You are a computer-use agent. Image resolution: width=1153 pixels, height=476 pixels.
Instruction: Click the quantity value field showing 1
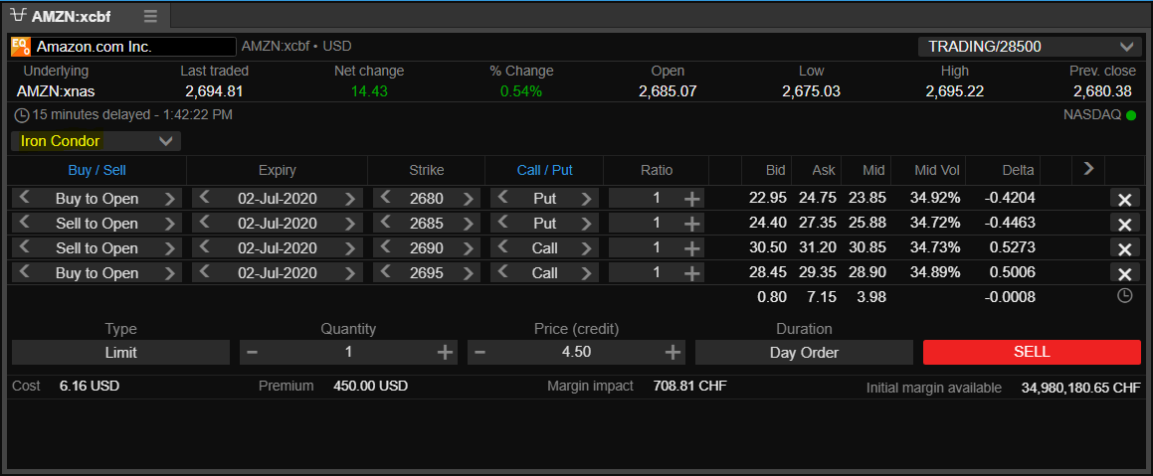[348, 353]
